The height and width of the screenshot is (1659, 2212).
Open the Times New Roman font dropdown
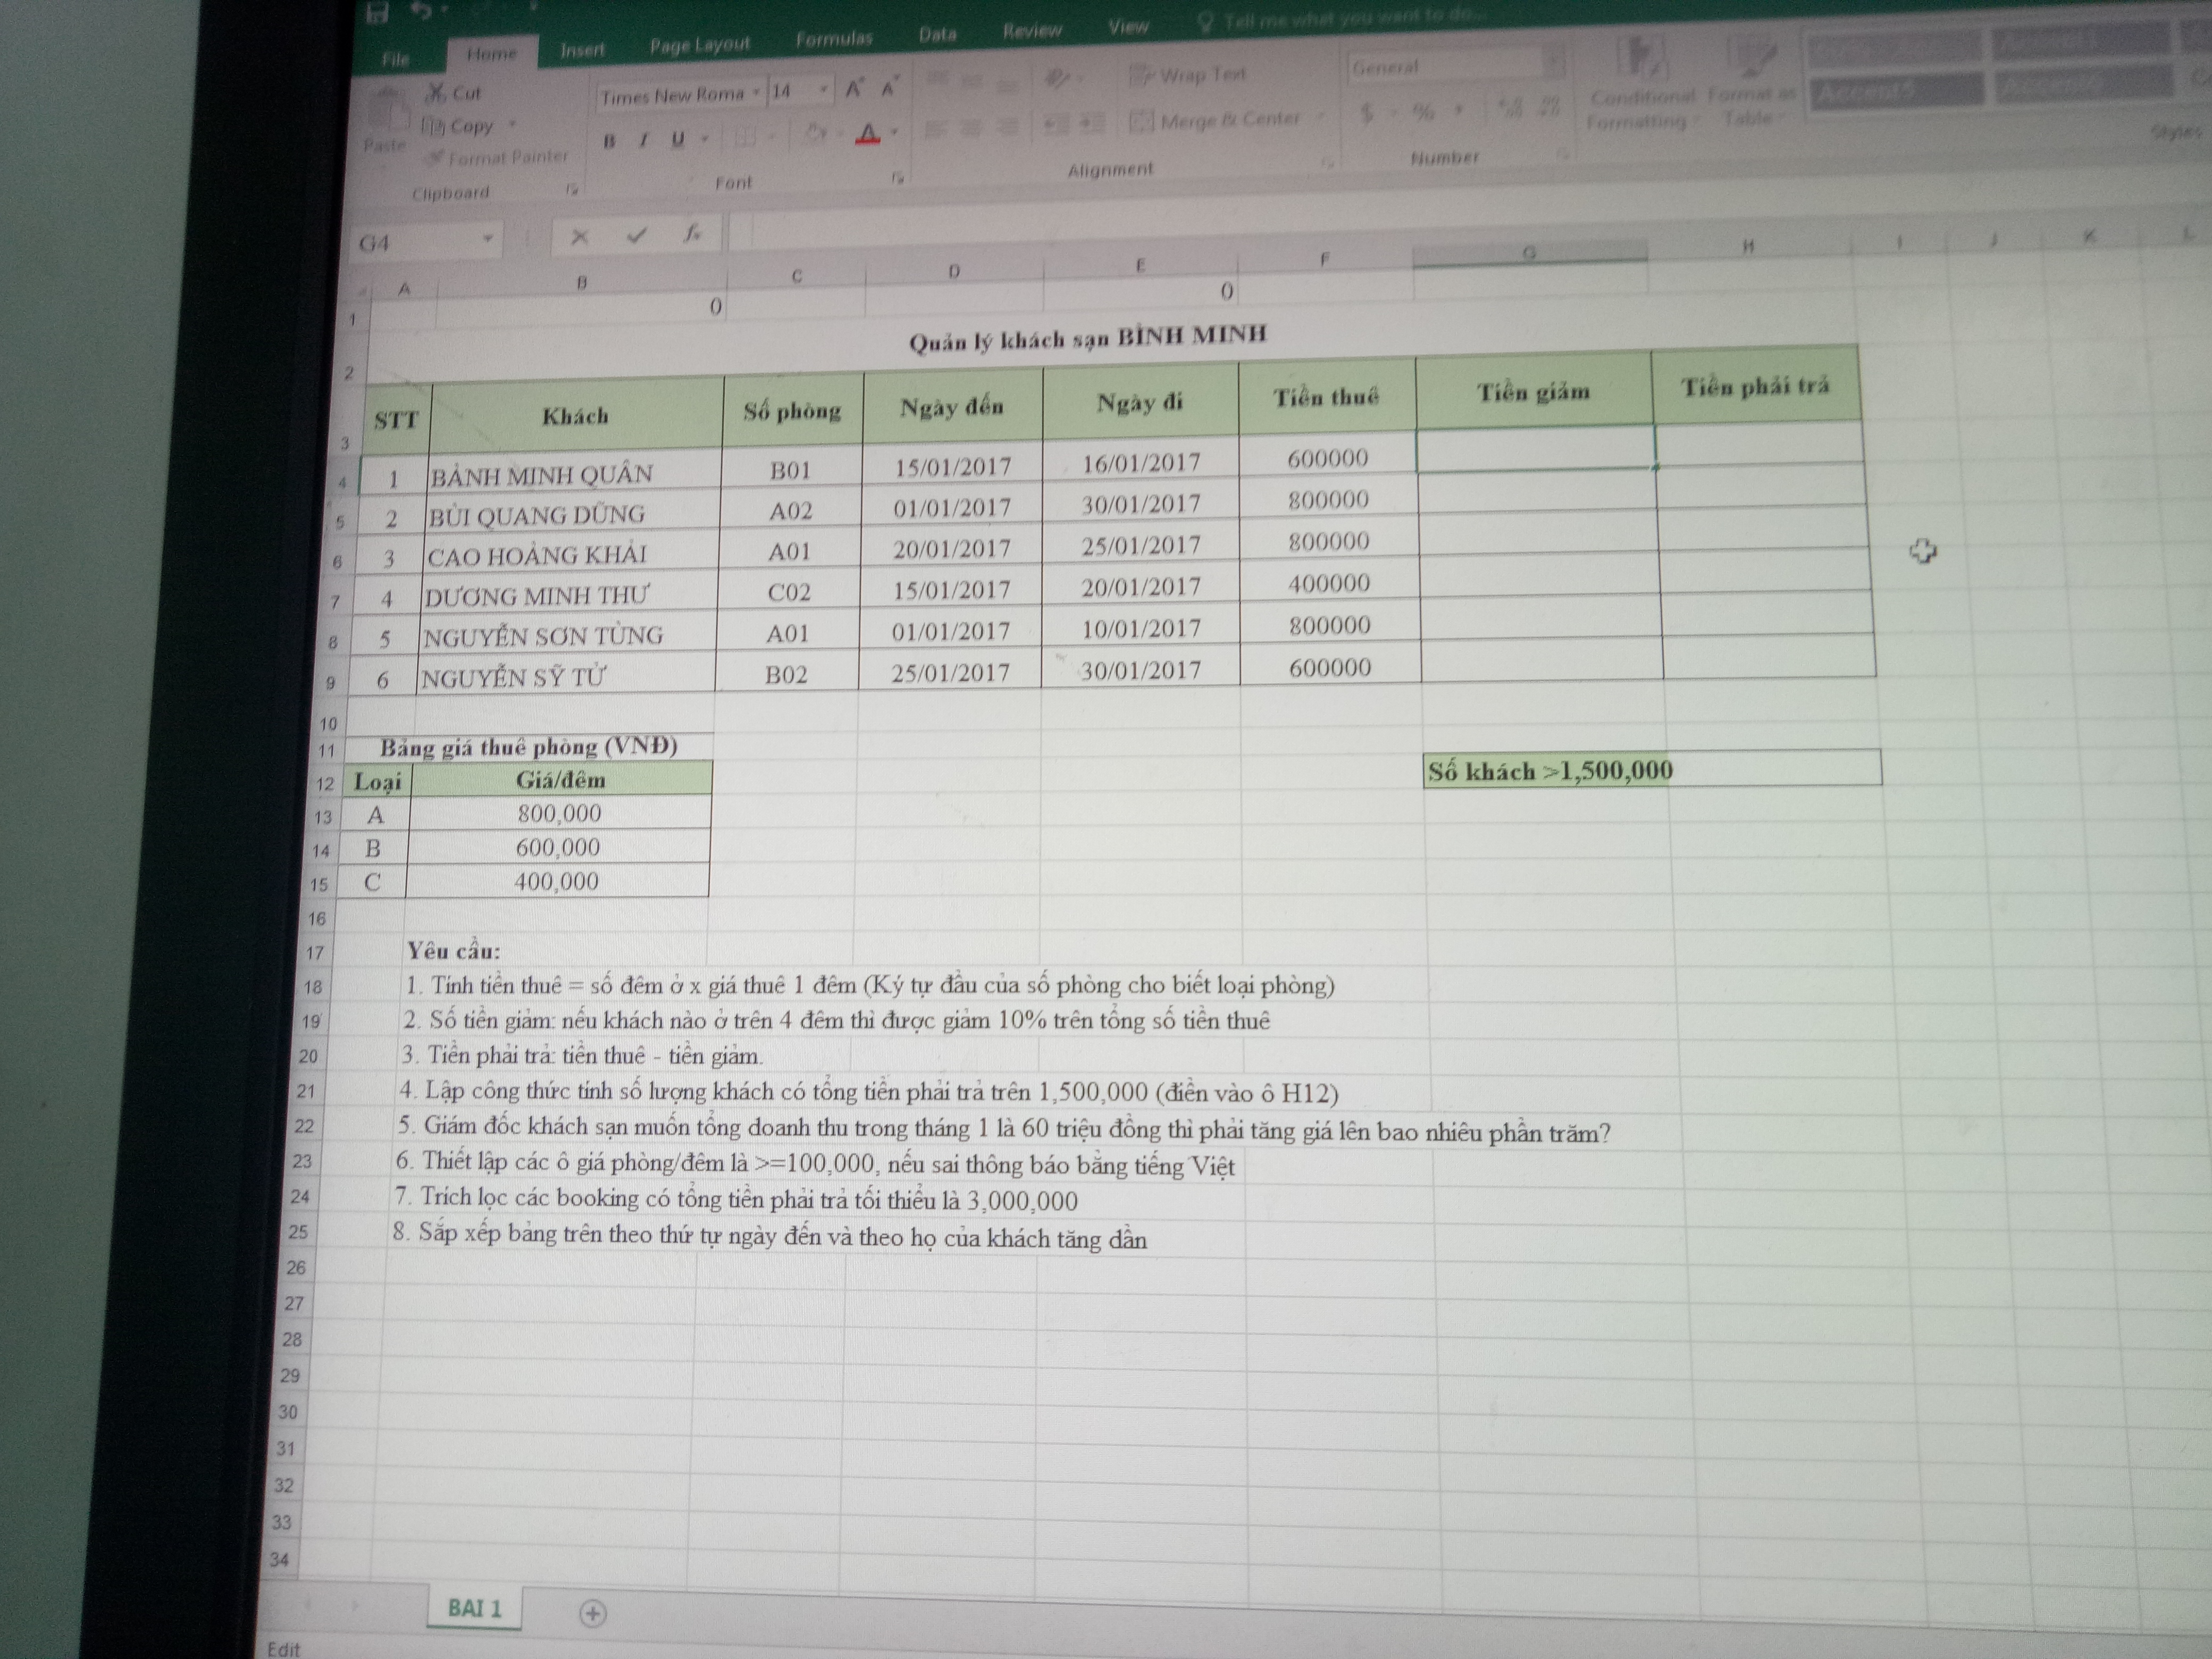(757, 93)
